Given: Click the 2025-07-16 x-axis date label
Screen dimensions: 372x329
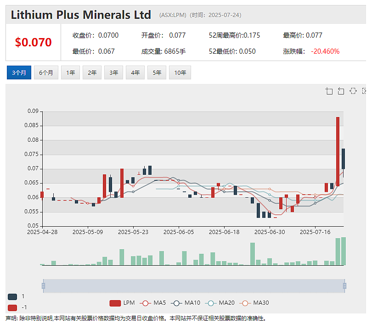Looking at the screenshot, I should pos(315,232).
